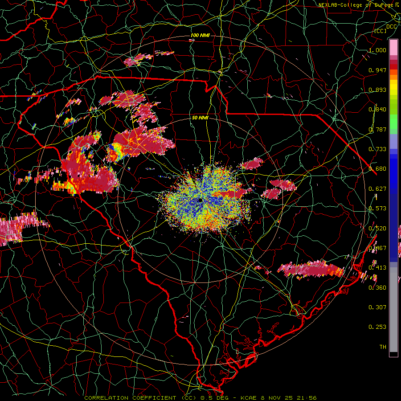Click the "TH" threshold legend label
The height and width of the screenshot is (401, 401).
click(x=383, y=347)
